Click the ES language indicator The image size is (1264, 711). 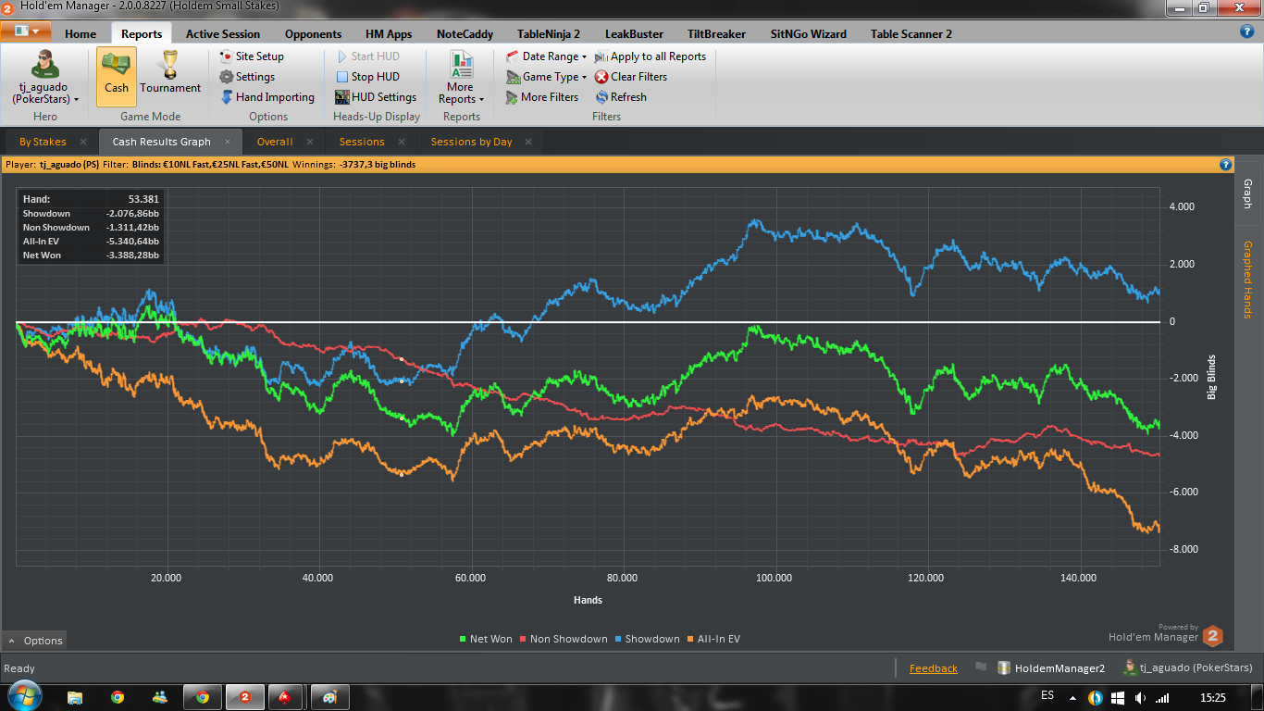pyautogui.click(x=1047, y=695)
